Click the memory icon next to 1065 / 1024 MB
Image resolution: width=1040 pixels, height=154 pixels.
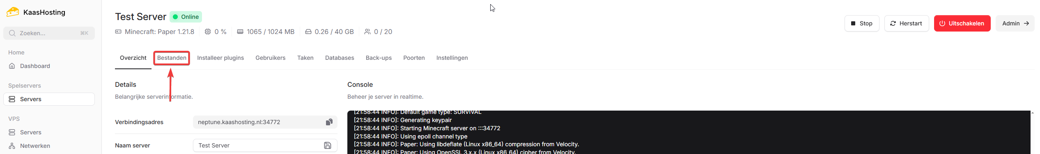point(240,32)
